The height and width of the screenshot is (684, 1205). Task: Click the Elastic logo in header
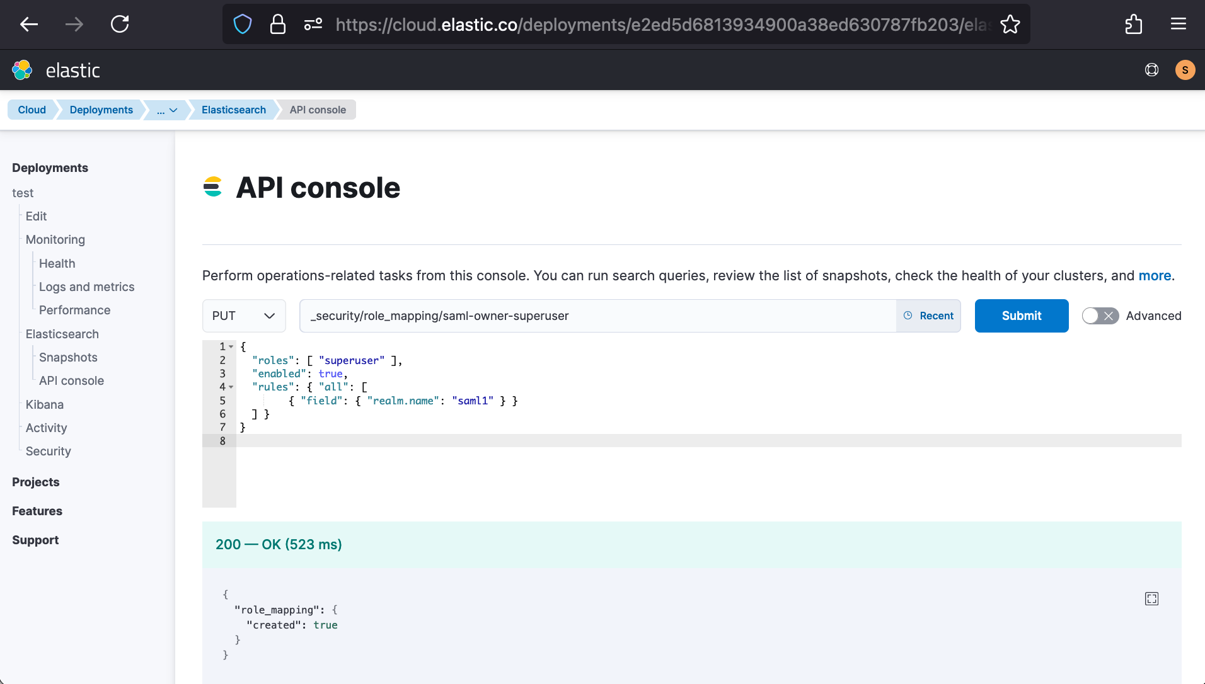coord(56,70)
